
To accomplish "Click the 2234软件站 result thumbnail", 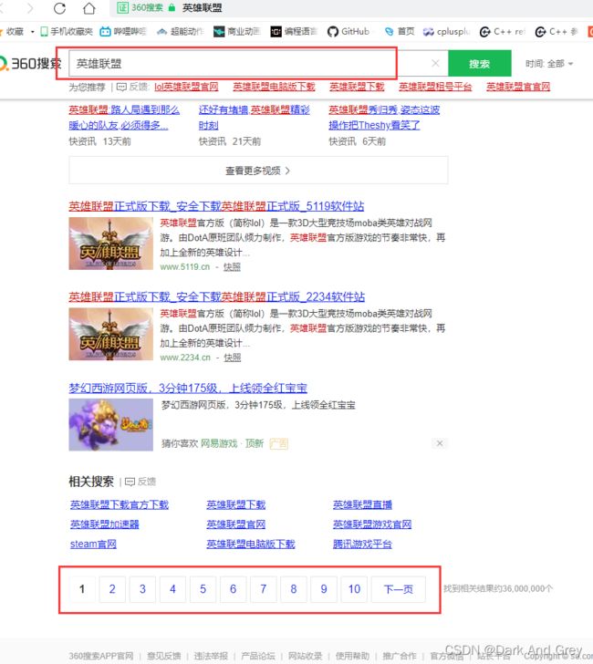I will point(111,334).
